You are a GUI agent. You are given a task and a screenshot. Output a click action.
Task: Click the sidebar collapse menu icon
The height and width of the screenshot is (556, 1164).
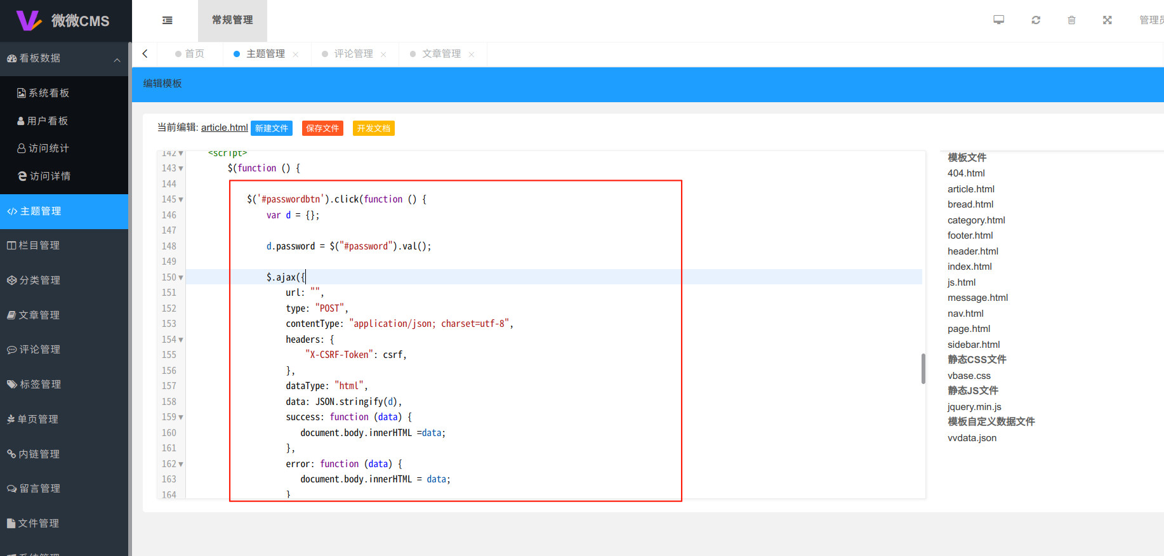[x=168, y=20]
